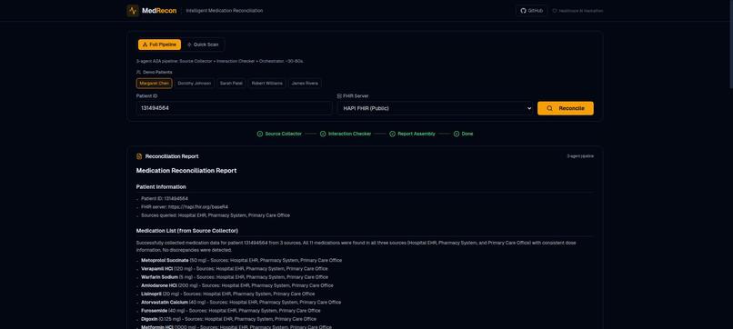Click the FHIR Server label icon
The width and height of the screenshot is (733, 329).
[339, 95]
